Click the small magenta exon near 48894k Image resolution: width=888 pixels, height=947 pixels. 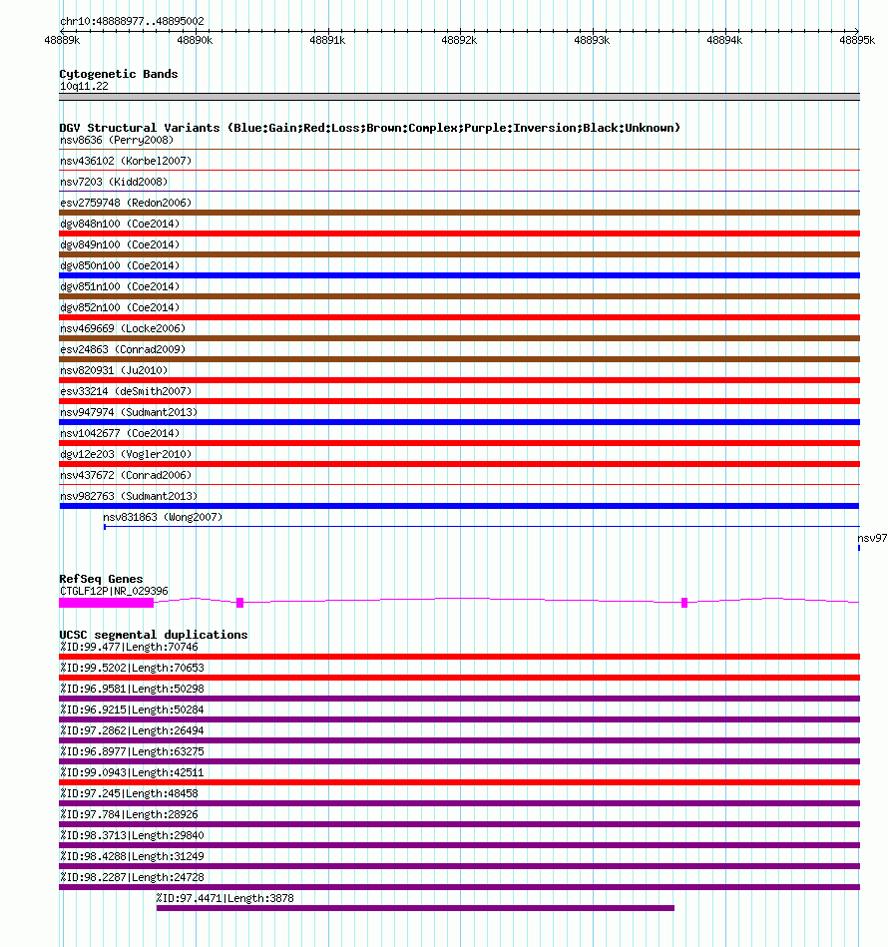[683, 603]
